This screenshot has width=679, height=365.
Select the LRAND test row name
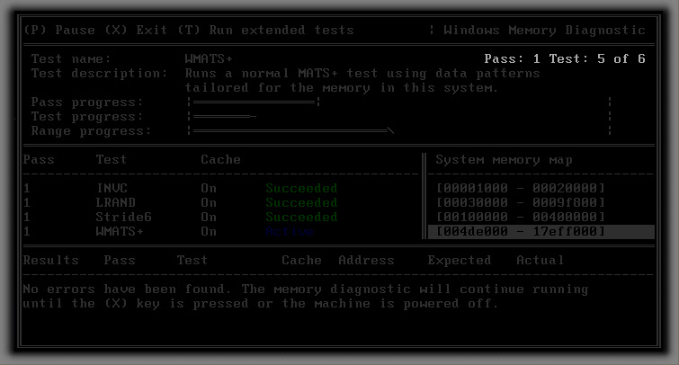(116, 202)
